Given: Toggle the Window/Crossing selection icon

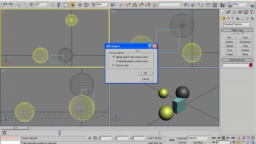Looking at the screenshot, I should coord(72,5).
